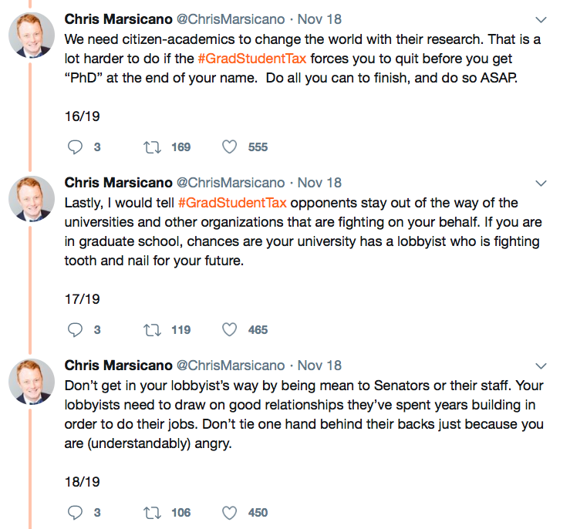Open Nov 18 timestamp of 18/19 tweet
Image resolution: width=570 pixels, height=529 pixels.
319,366
